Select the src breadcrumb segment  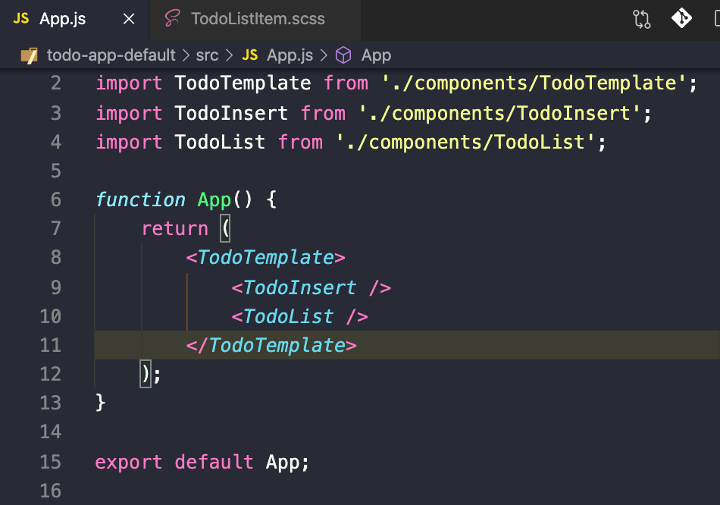pos(207,55)
